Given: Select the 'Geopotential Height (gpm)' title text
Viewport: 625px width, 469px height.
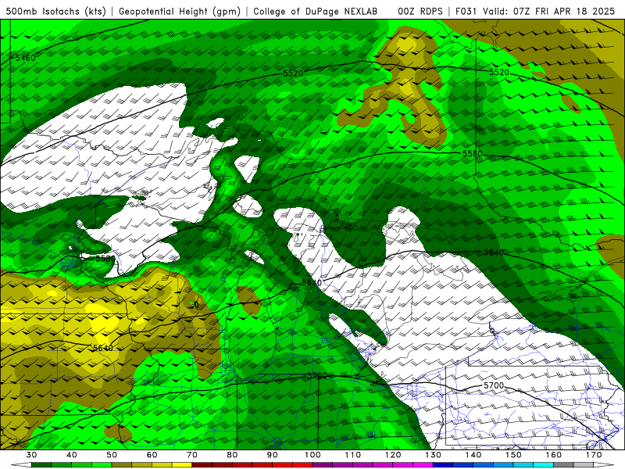Looking at the screenshot, I should (x=180, y=11).
